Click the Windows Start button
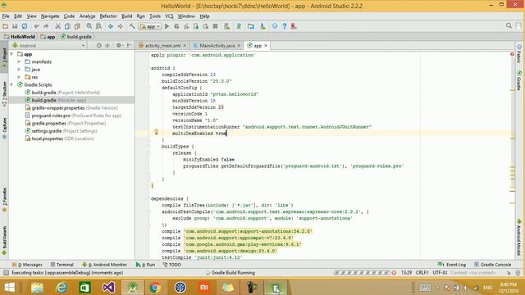525x295 pixels. pyautogui.click(x=9, y=288)
